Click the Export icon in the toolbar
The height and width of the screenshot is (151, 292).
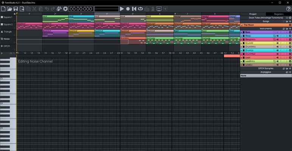pos(22,9)
